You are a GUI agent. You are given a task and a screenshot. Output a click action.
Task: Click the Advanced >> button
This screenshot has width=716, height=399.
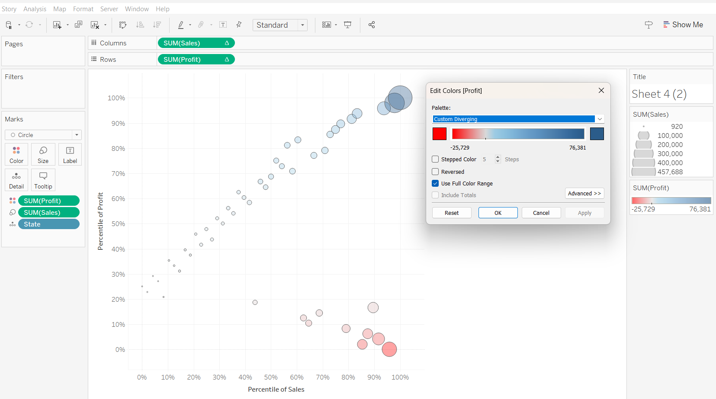click(584, 193)
